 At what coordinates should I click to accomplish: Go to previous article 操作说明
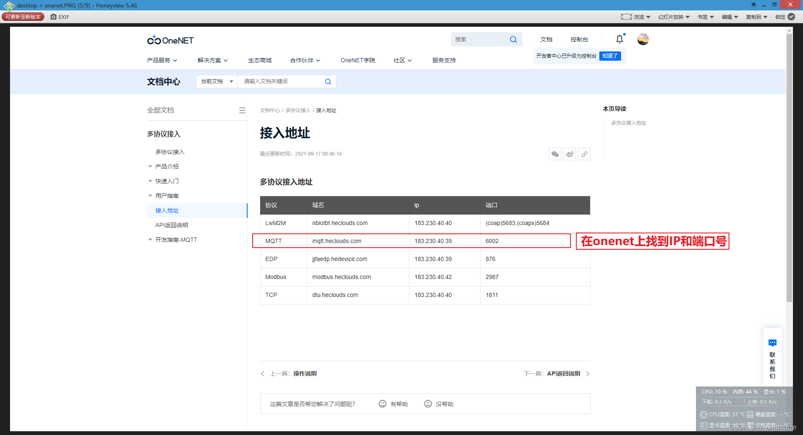tap(305, 374)
